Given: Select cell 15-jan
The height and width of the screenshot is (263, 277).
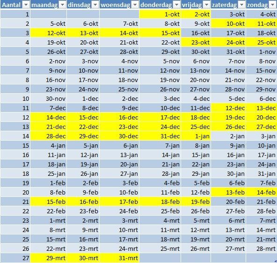Looking at the screenshot, I should coord(196,155).
